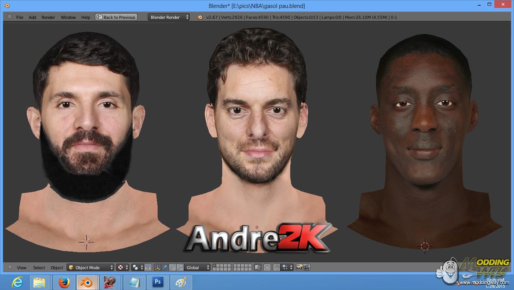Toggle the 3D manipulator widget icon

(x=157, y=267)
